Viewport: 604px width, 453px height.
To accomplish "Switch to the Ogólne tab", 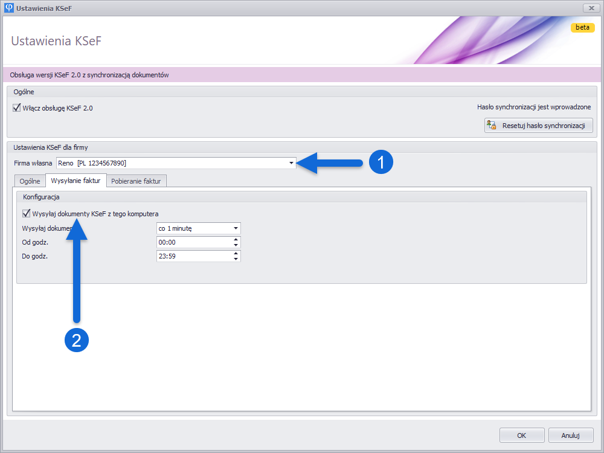I will pyautogui.click(x=30, y=181).
